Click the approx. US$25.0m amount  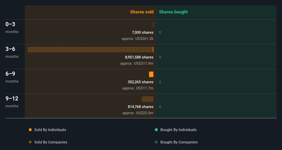(x=138, y=113)
